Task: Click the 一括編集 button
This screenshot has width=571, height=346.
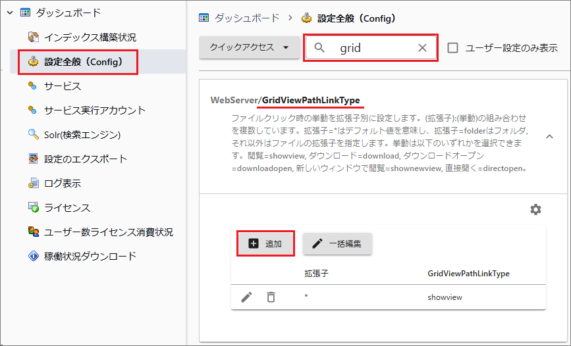Action: (337, 243)
